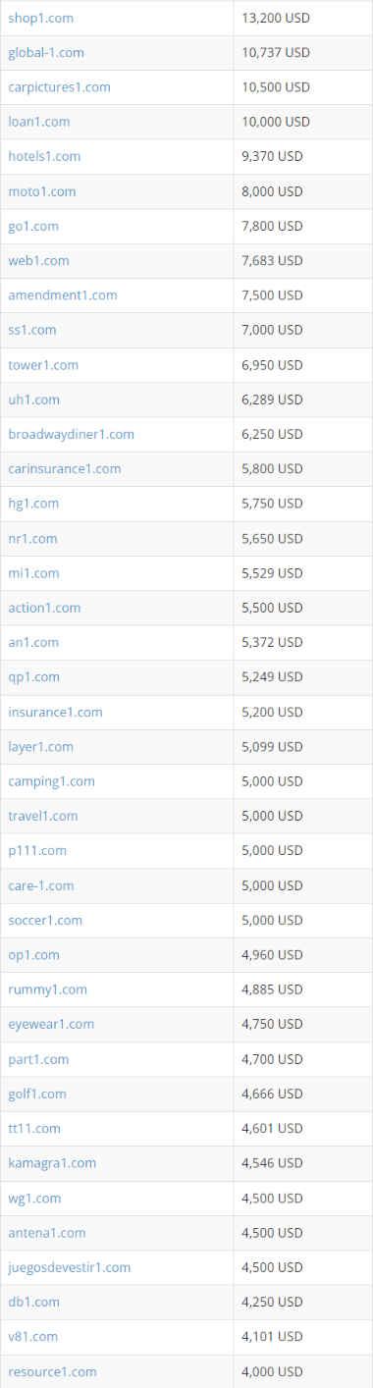Open insurance1.com link

[x=55, y=712]
